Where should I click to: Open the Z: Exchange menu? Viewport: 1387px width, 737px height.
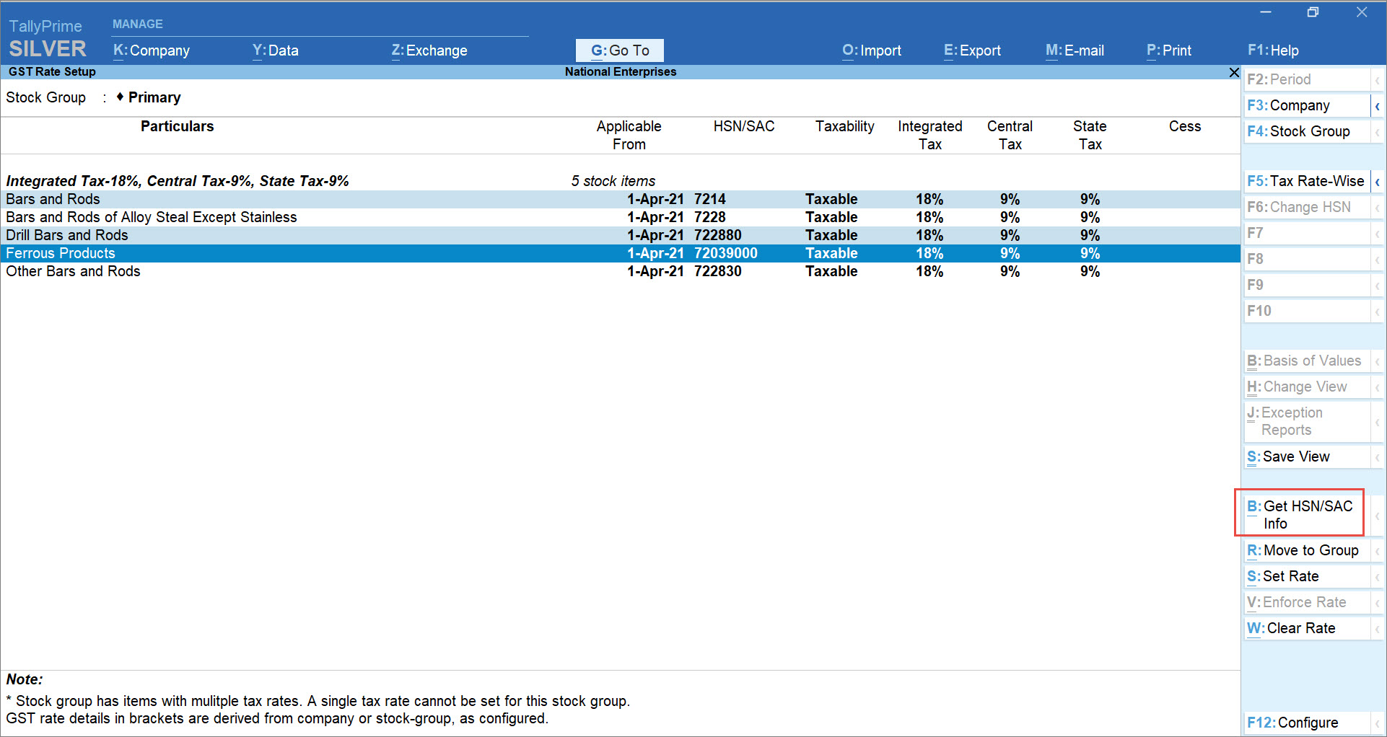(x=429, y=50)
